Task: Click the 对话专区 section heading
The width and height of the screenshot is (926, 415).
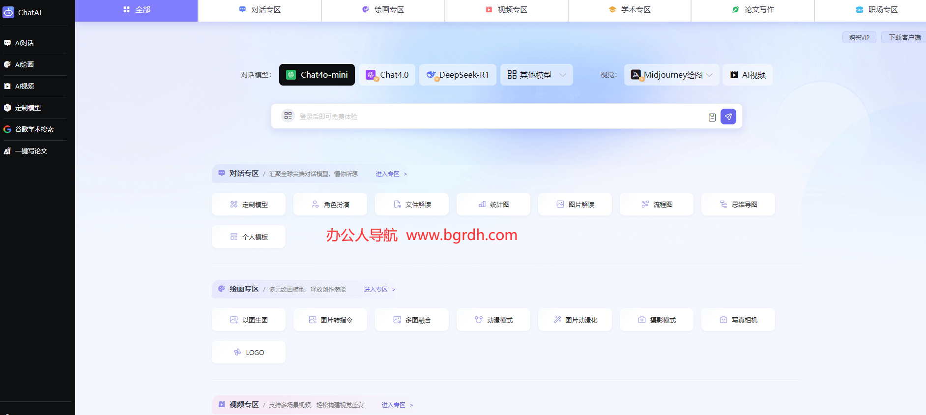Action: pos(244,174)
